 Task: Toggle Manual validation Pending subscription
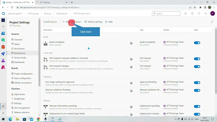click(197, 91)
